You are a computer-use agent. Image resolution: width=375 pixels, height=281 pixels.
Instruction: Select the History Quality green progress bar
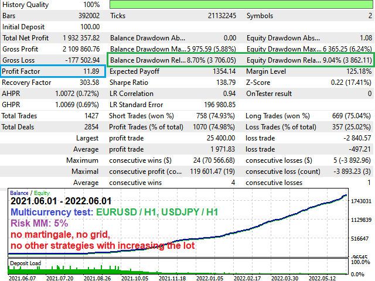241,5
